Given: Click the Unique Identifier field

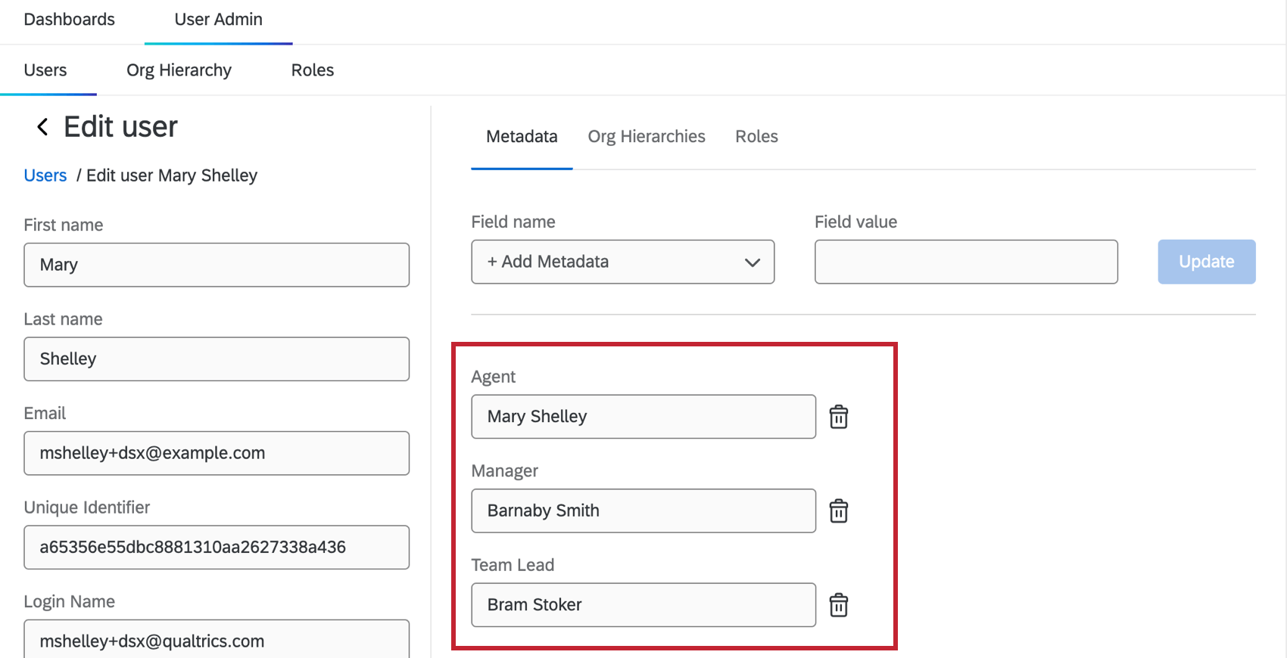Looking at the screenshot, I should click(x=217, y=547).
